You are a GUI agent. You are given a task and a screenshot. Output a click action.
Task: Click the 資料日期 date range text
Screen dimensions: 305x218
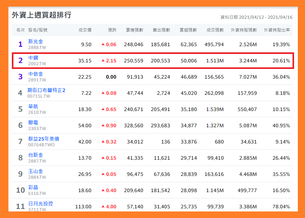click(x=256, y=17)
